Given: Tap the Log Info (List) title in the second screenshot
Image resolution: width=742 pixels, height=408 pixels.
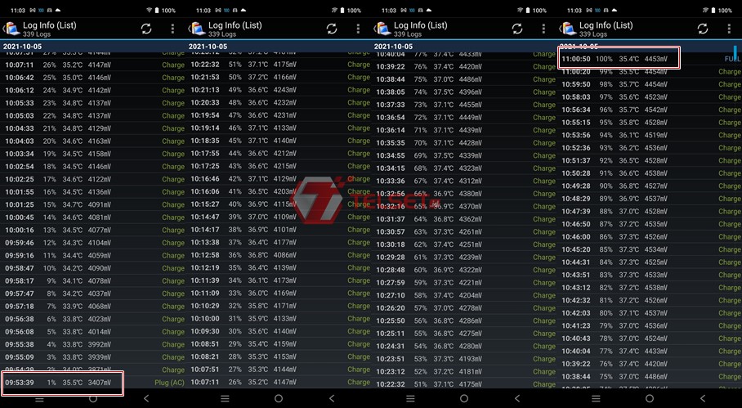Looking at the screenshot, I should point(235,25).
